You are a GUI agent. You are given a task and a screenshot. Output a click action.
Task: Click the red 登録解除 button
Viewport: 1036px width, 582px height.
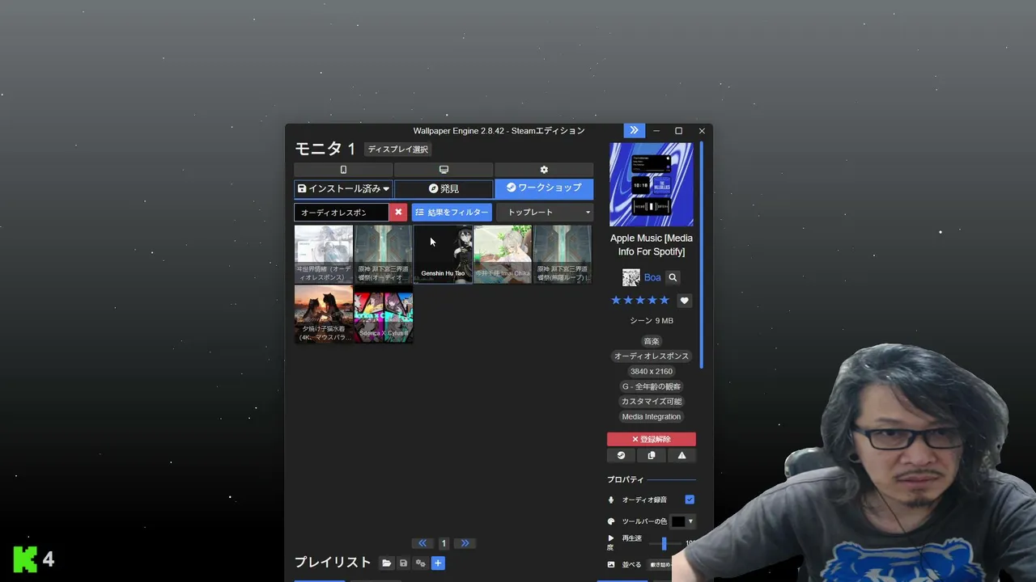point(652,439)
